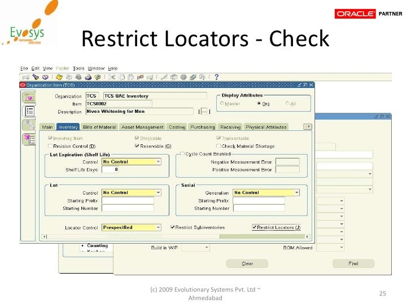Click the Edit Field pencil icon
The height and width of the screenshot is (308, 411).
tap(164, 77)
